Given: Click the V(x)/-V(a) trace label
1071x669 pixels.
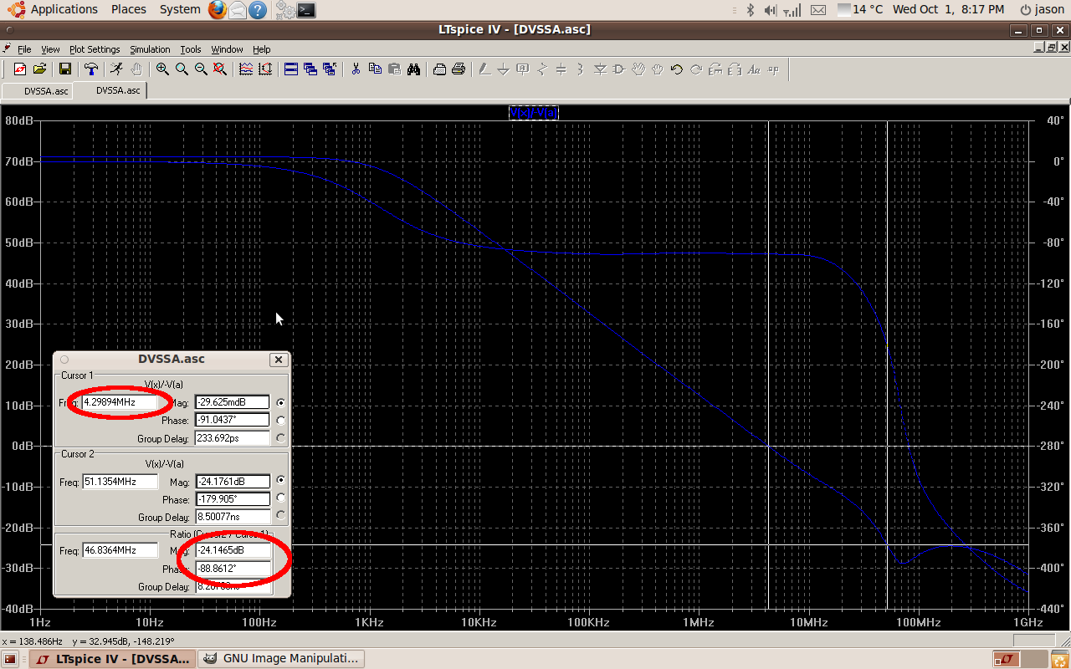Looking at the screenshot, I should (534, 113).
